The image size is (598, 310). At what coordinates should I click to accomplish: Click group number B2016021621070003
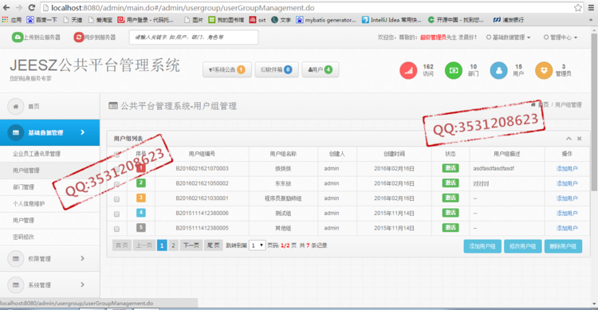pos(203,168)
